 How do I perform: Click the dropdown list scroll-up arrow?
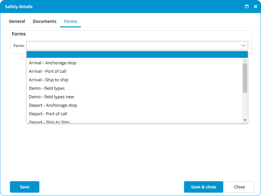245,61
